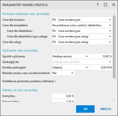Open the Korekta zaokrągleń Odejmij dropdown

coord(70,67)
